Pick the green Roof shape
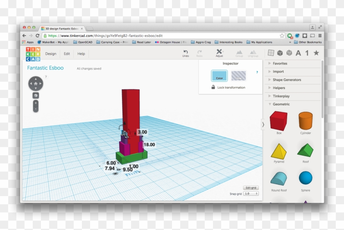The image size is (344, 230). point(306,150)
